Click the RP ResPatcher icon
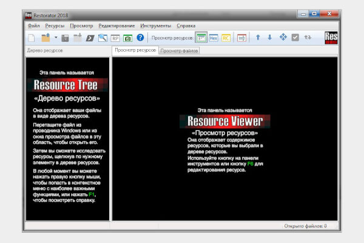 [115, 38]
